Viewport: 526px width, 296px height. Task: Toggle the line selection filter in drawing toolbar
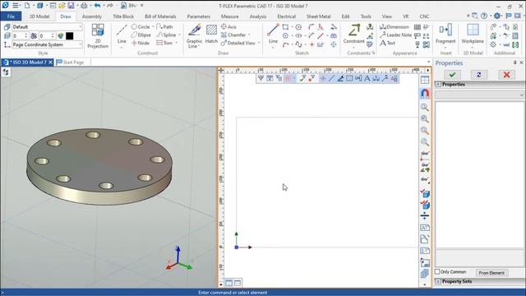pos(331,78)
